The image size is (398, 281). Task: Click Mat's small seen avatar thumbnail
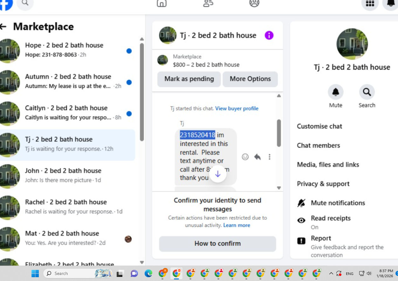pyautogui.click(x=128, y=239)
